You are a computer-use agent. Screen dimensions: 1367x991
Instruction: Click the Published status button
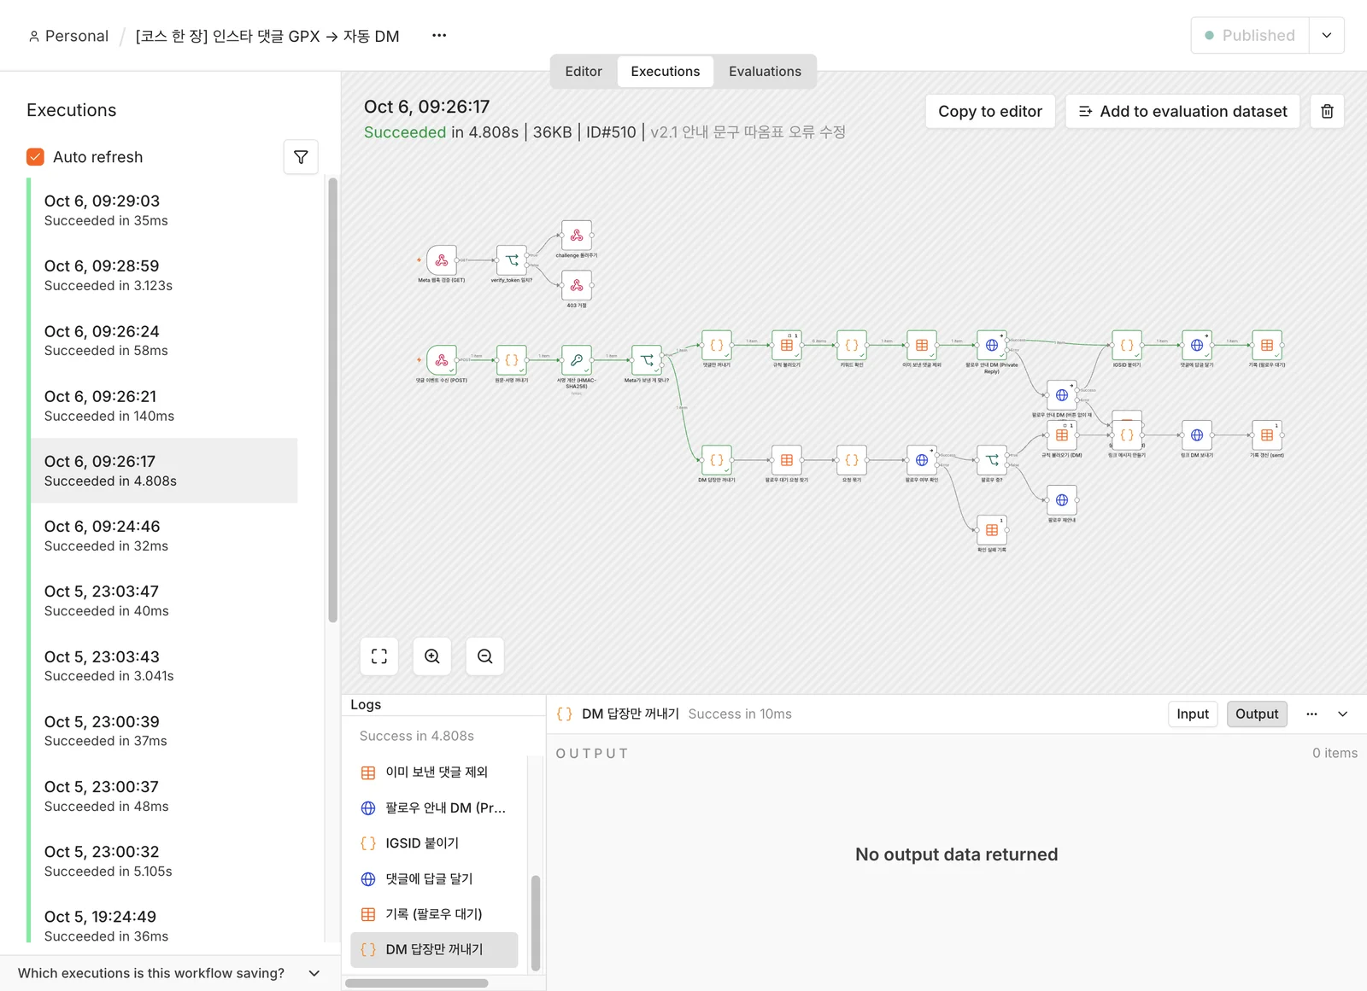pos(1250,35)
